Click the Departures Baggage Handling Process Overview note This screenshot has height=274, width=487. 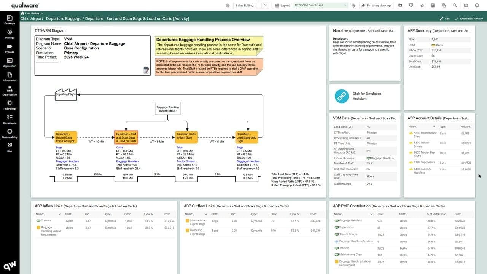209,46
